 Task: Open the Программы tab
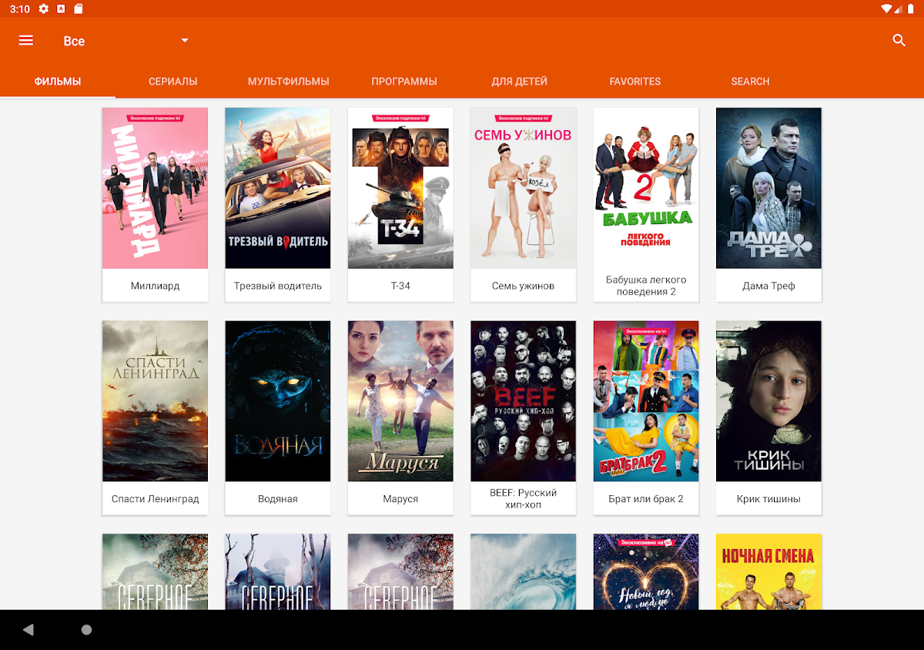click(x=404, y=81)
